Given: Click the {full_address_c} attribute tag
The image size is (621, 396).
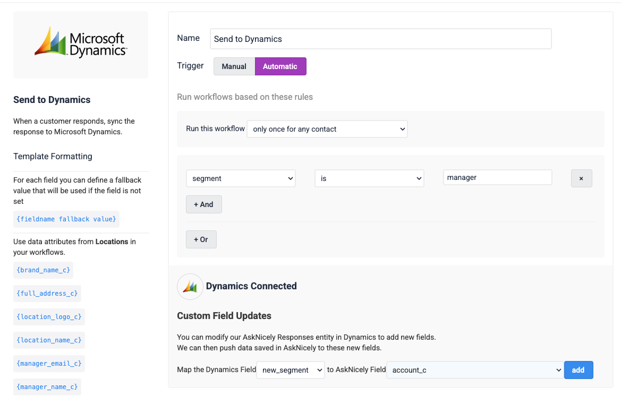Looking at the screenshot, I should [47, 294].
